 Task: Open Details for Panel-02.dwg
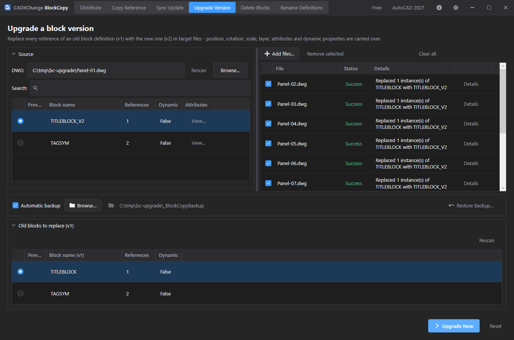pos(471,84)
